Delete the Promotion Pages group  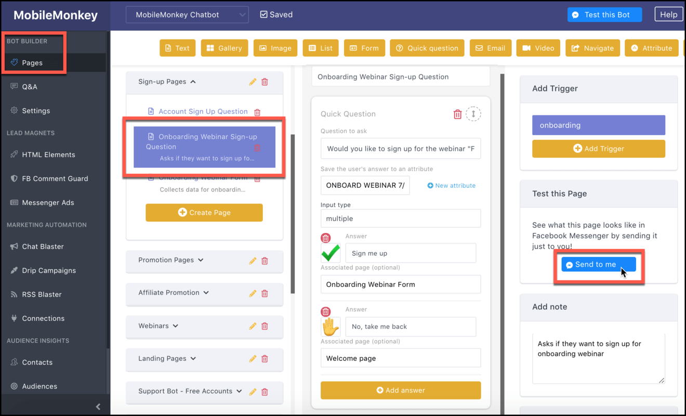(x=265, y=261)
